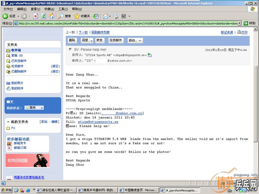Viewport: 259px width, 194px height.
Task: Click the printer icon beside 打印 link
Action: pos(239,32)
